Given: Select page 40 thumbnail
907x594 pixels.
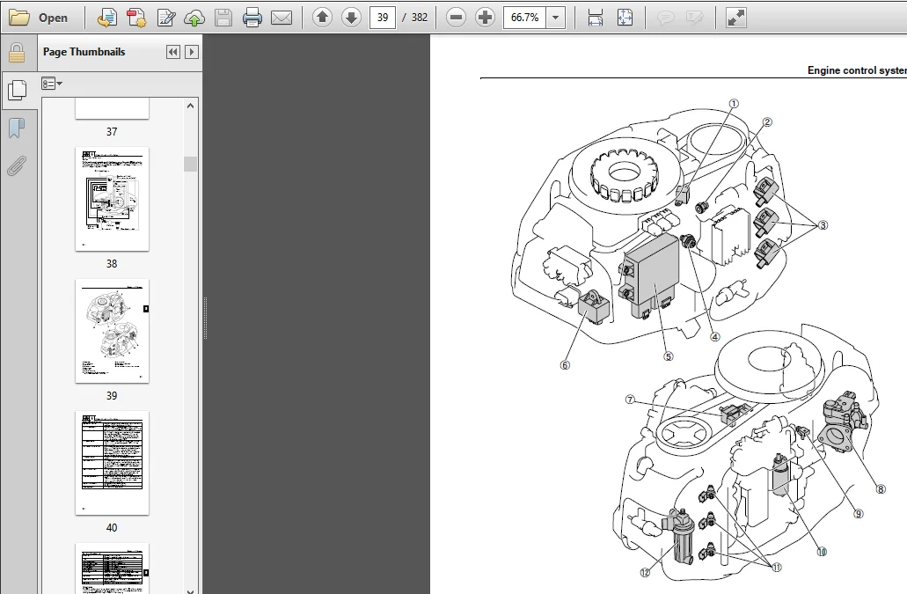Looking at the screenshot, I should [x=113, y=463].
